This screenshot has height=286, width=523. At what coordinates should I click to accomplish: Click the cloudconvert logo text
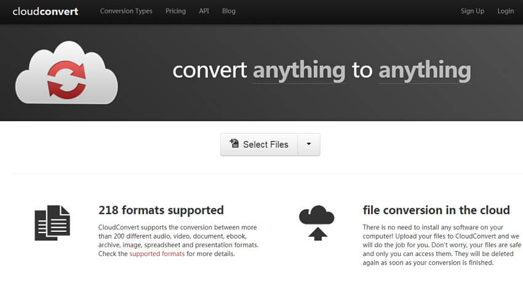point(46,11)
